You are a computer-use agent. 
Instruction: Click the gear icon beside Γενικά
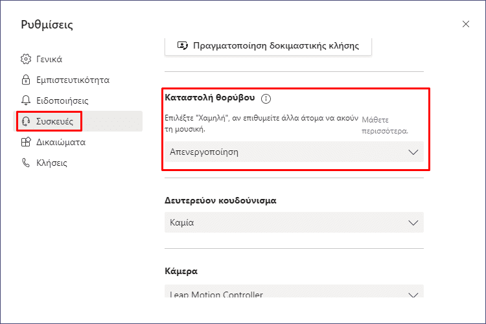pos(26,59)
